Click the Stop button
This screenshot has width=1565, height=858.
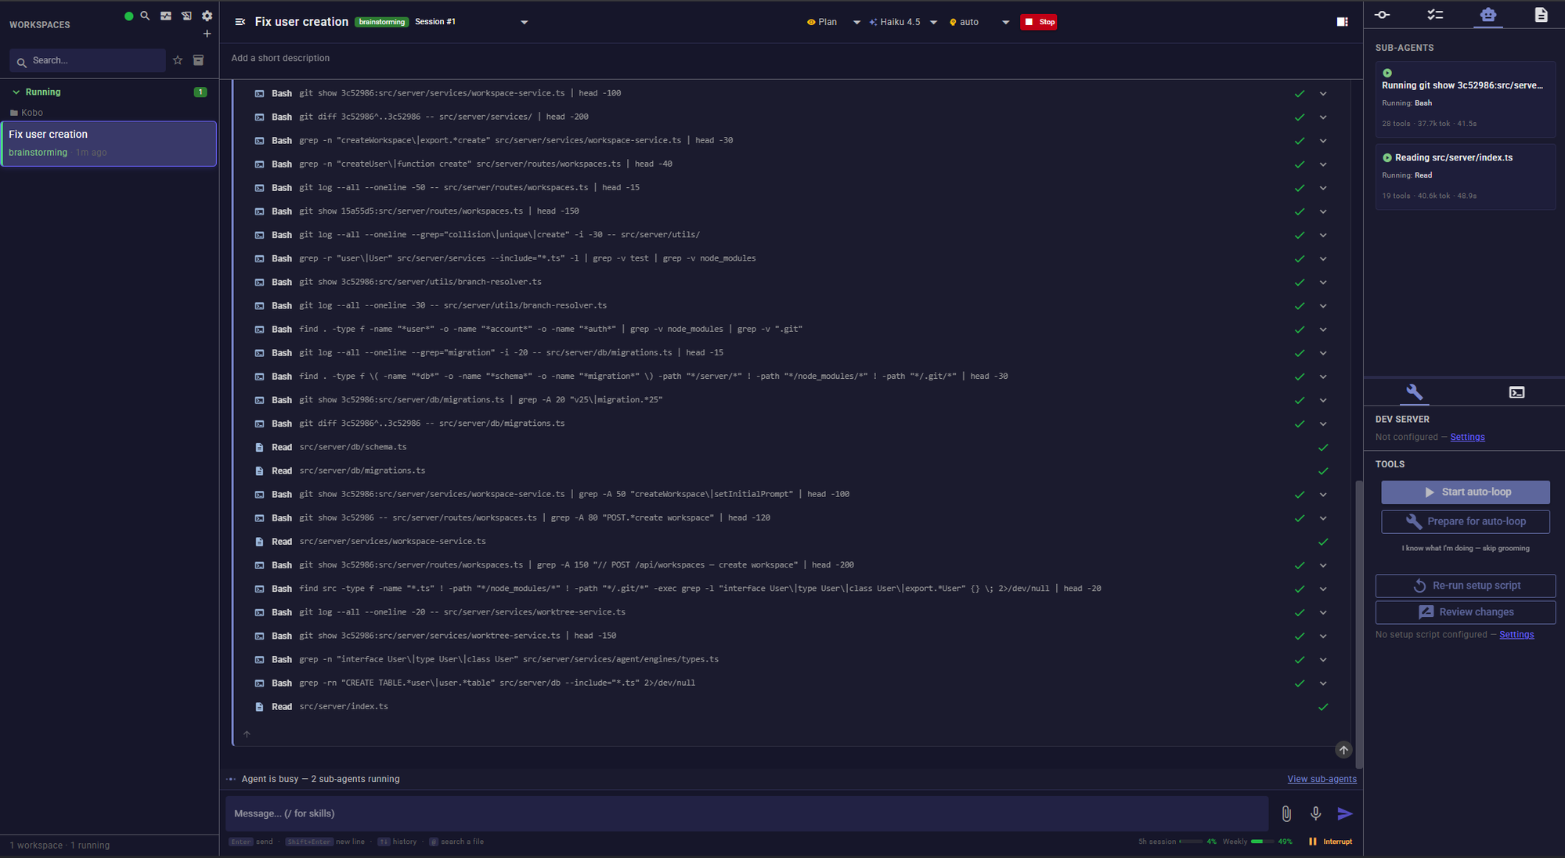[x=1039, y=22]
